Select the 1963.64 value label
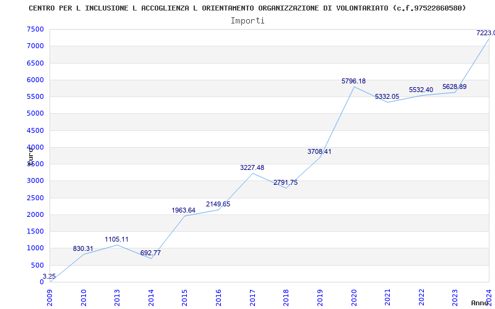495x309 pixels. click(183, 210)
